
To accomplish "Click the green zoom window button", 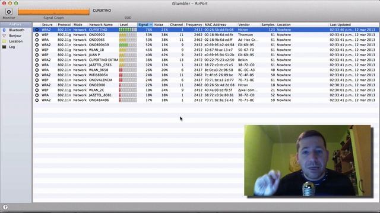I will [16, 4].
